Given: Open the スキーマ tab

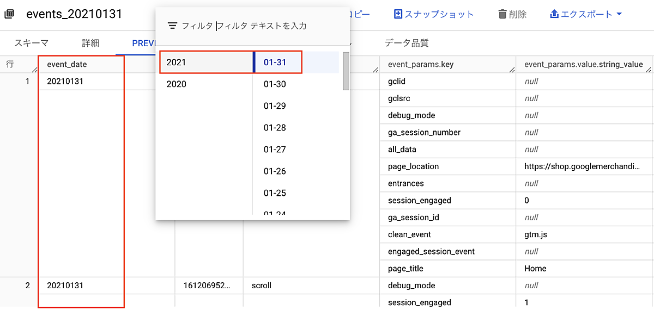Looking at the screenshot, I should pos(31,44).
